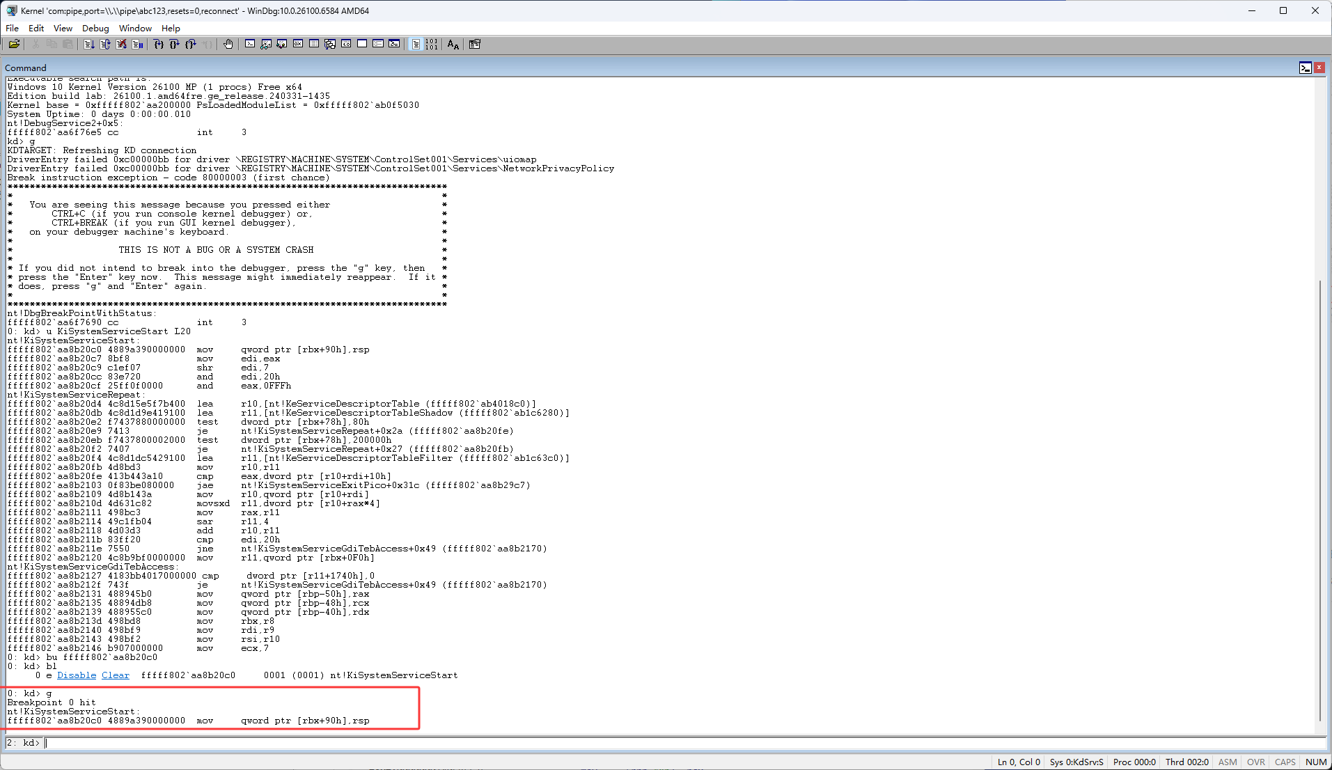Click the Cut toolbar icon
The width and height of the screenshot is (1332, 770).
(x=36, y=45)
